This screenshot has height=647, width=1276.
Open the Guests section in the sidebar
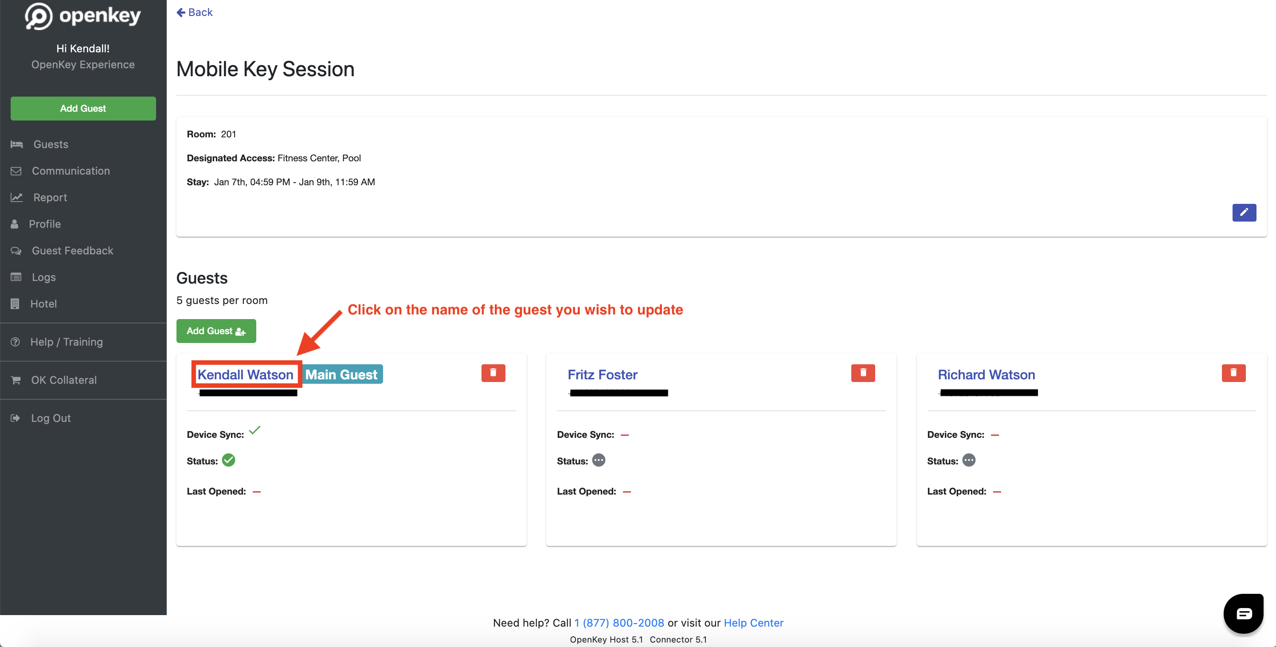[51, 144]
